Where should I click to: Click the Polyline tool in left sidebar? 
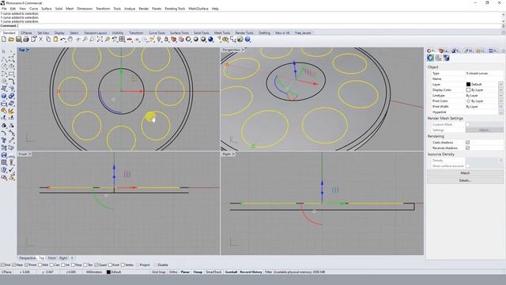point(4,59)
